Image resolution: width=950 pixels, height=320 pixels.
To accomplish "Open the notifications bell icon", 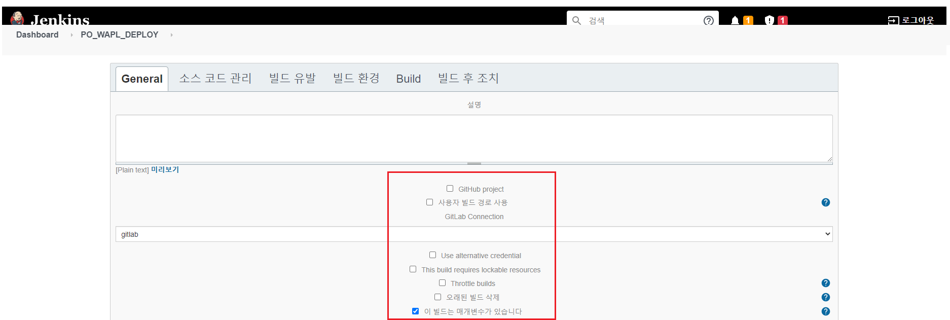I will tap(735, 20).
